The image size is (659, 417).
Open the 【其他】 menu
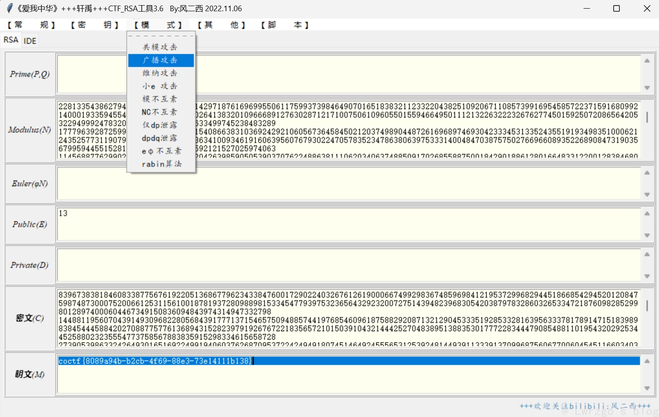pos(221,25)
